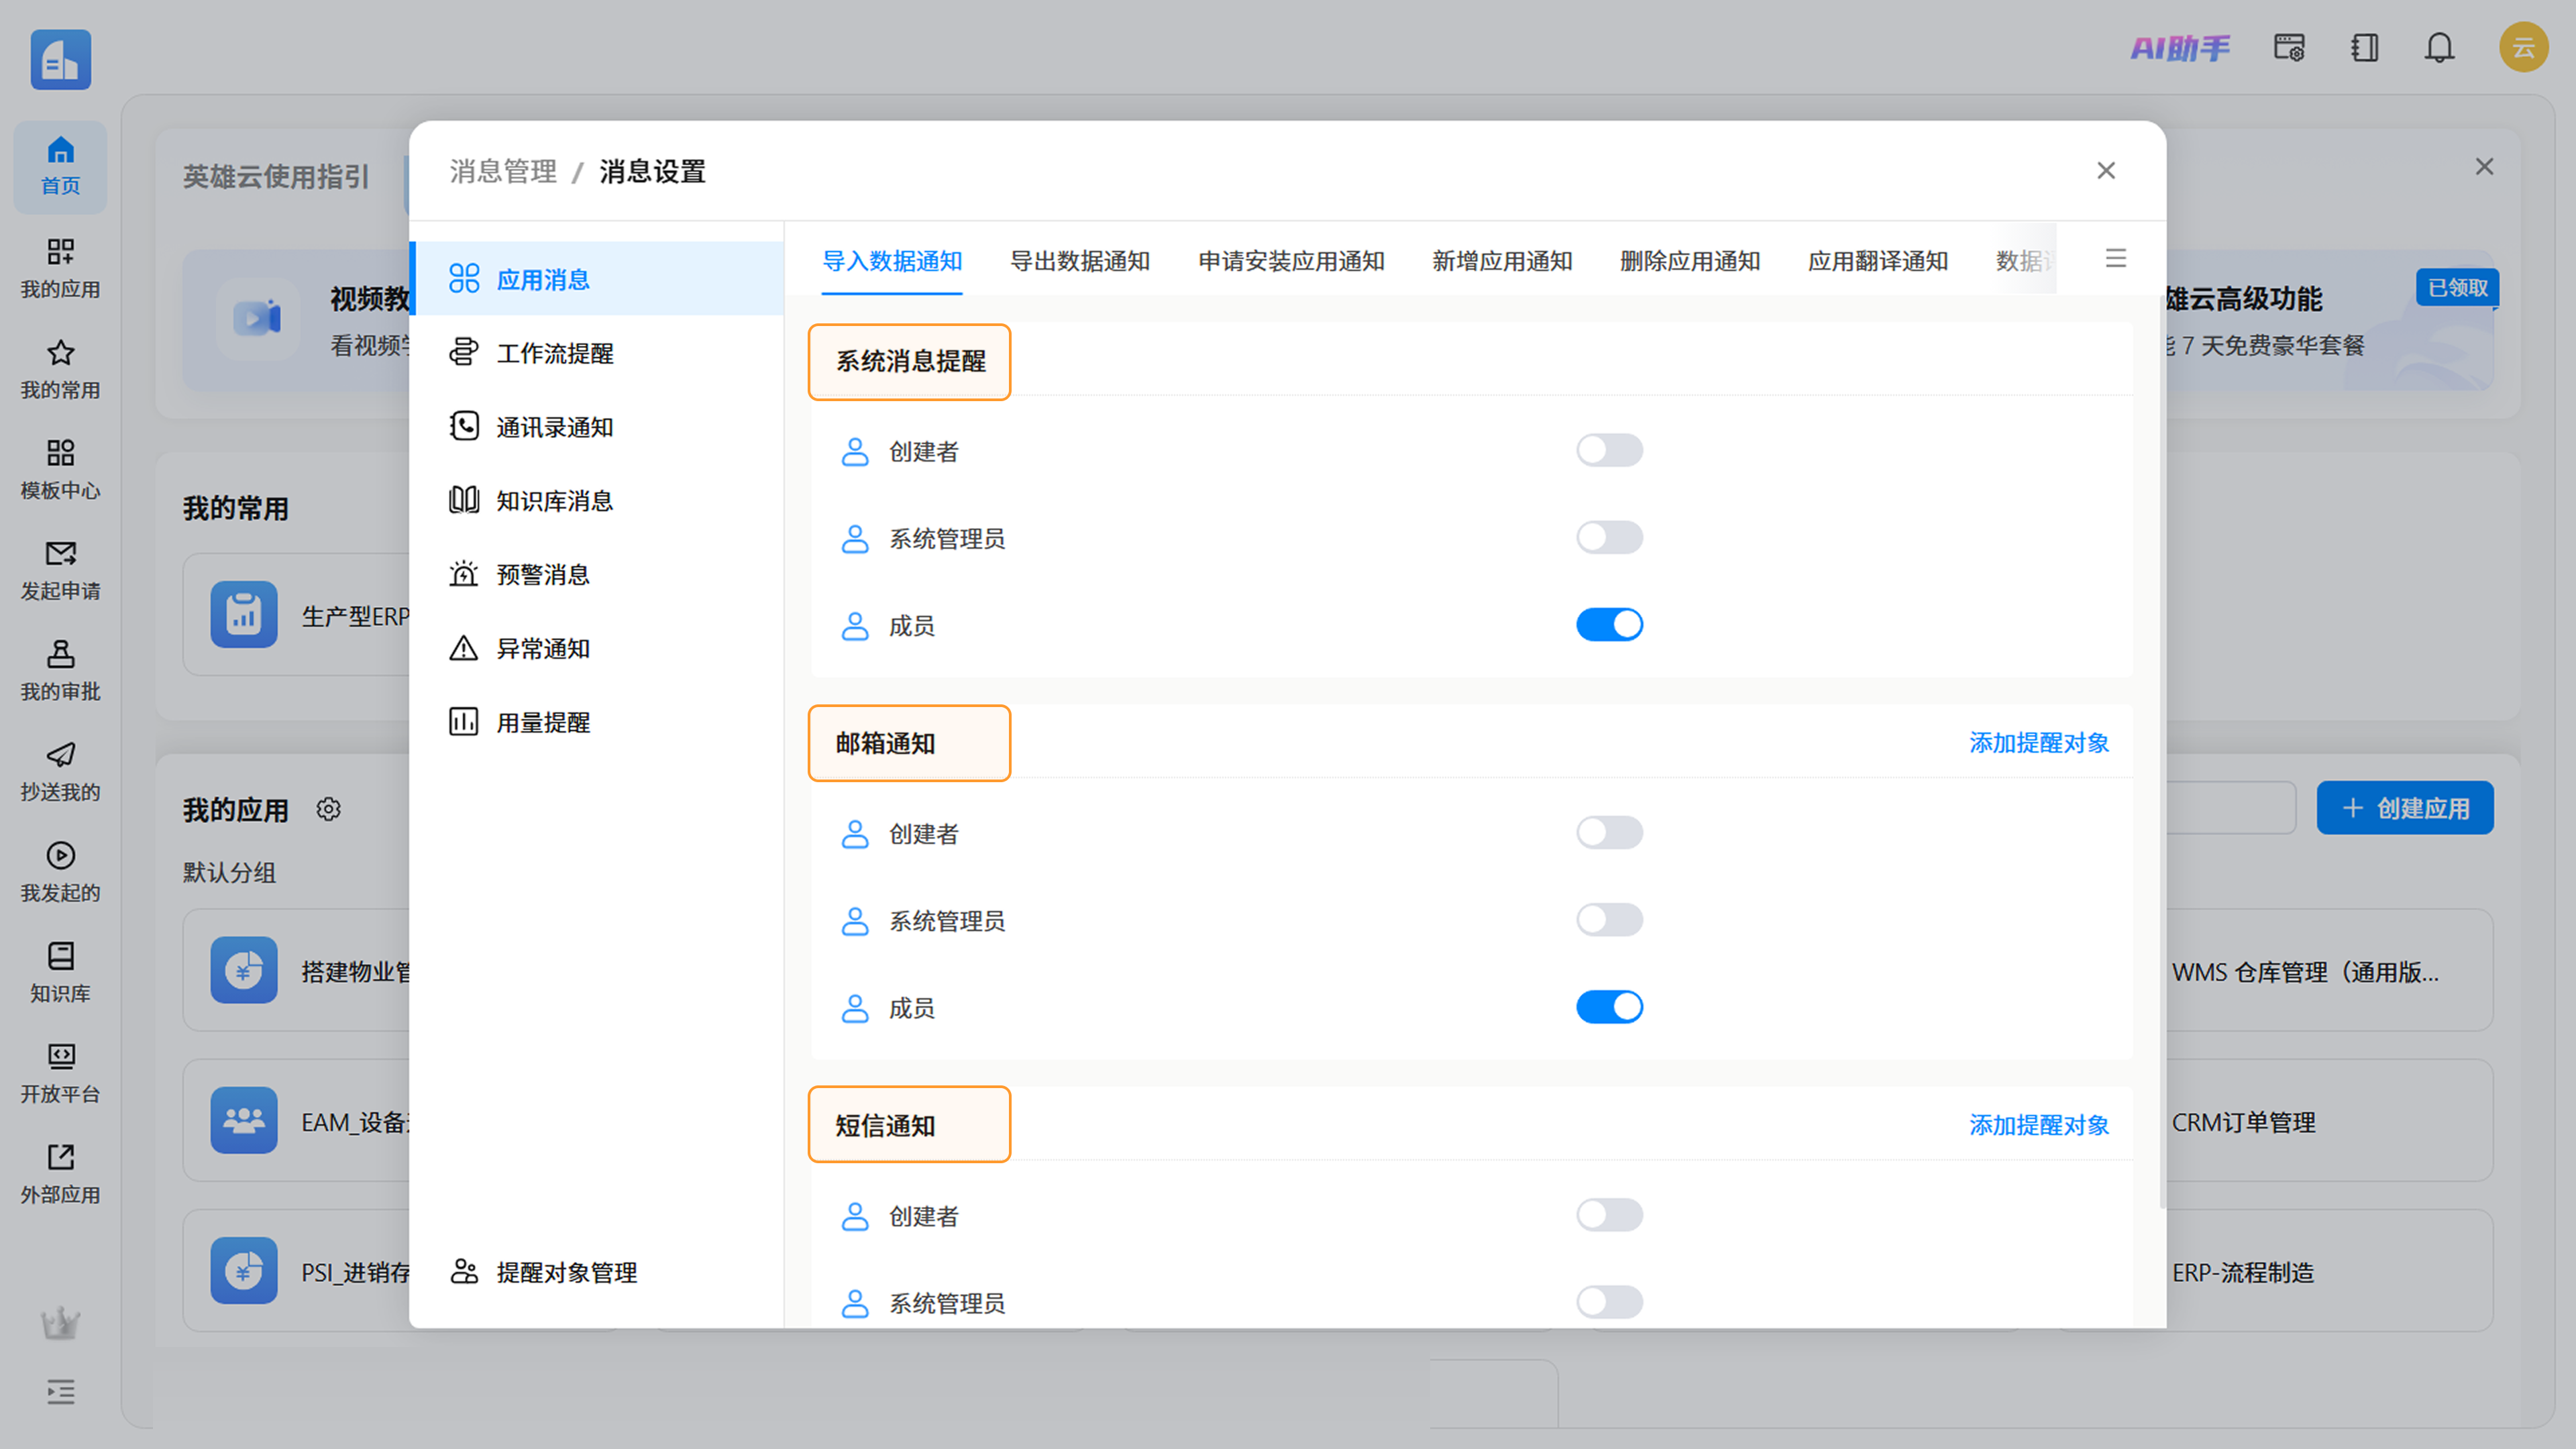The image size is (2576, 1449).
Task: Toggle 创建者 under 邮箱通知
Action: (x=1609, y=832)
